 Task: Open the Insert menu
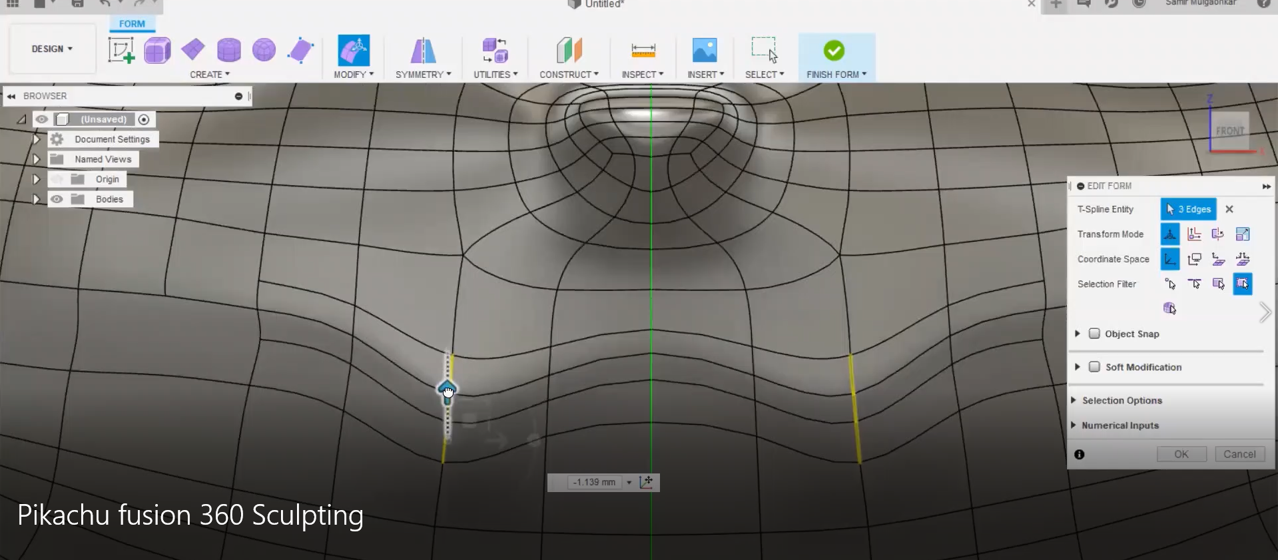pyautogui.click(x=705, y=75)
